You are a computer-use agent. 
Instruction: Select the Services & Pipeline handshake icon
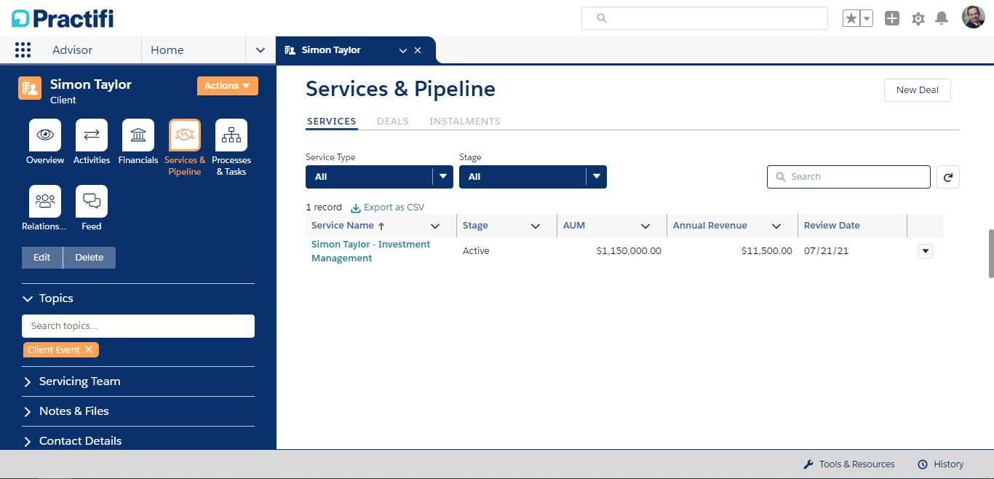185,135
